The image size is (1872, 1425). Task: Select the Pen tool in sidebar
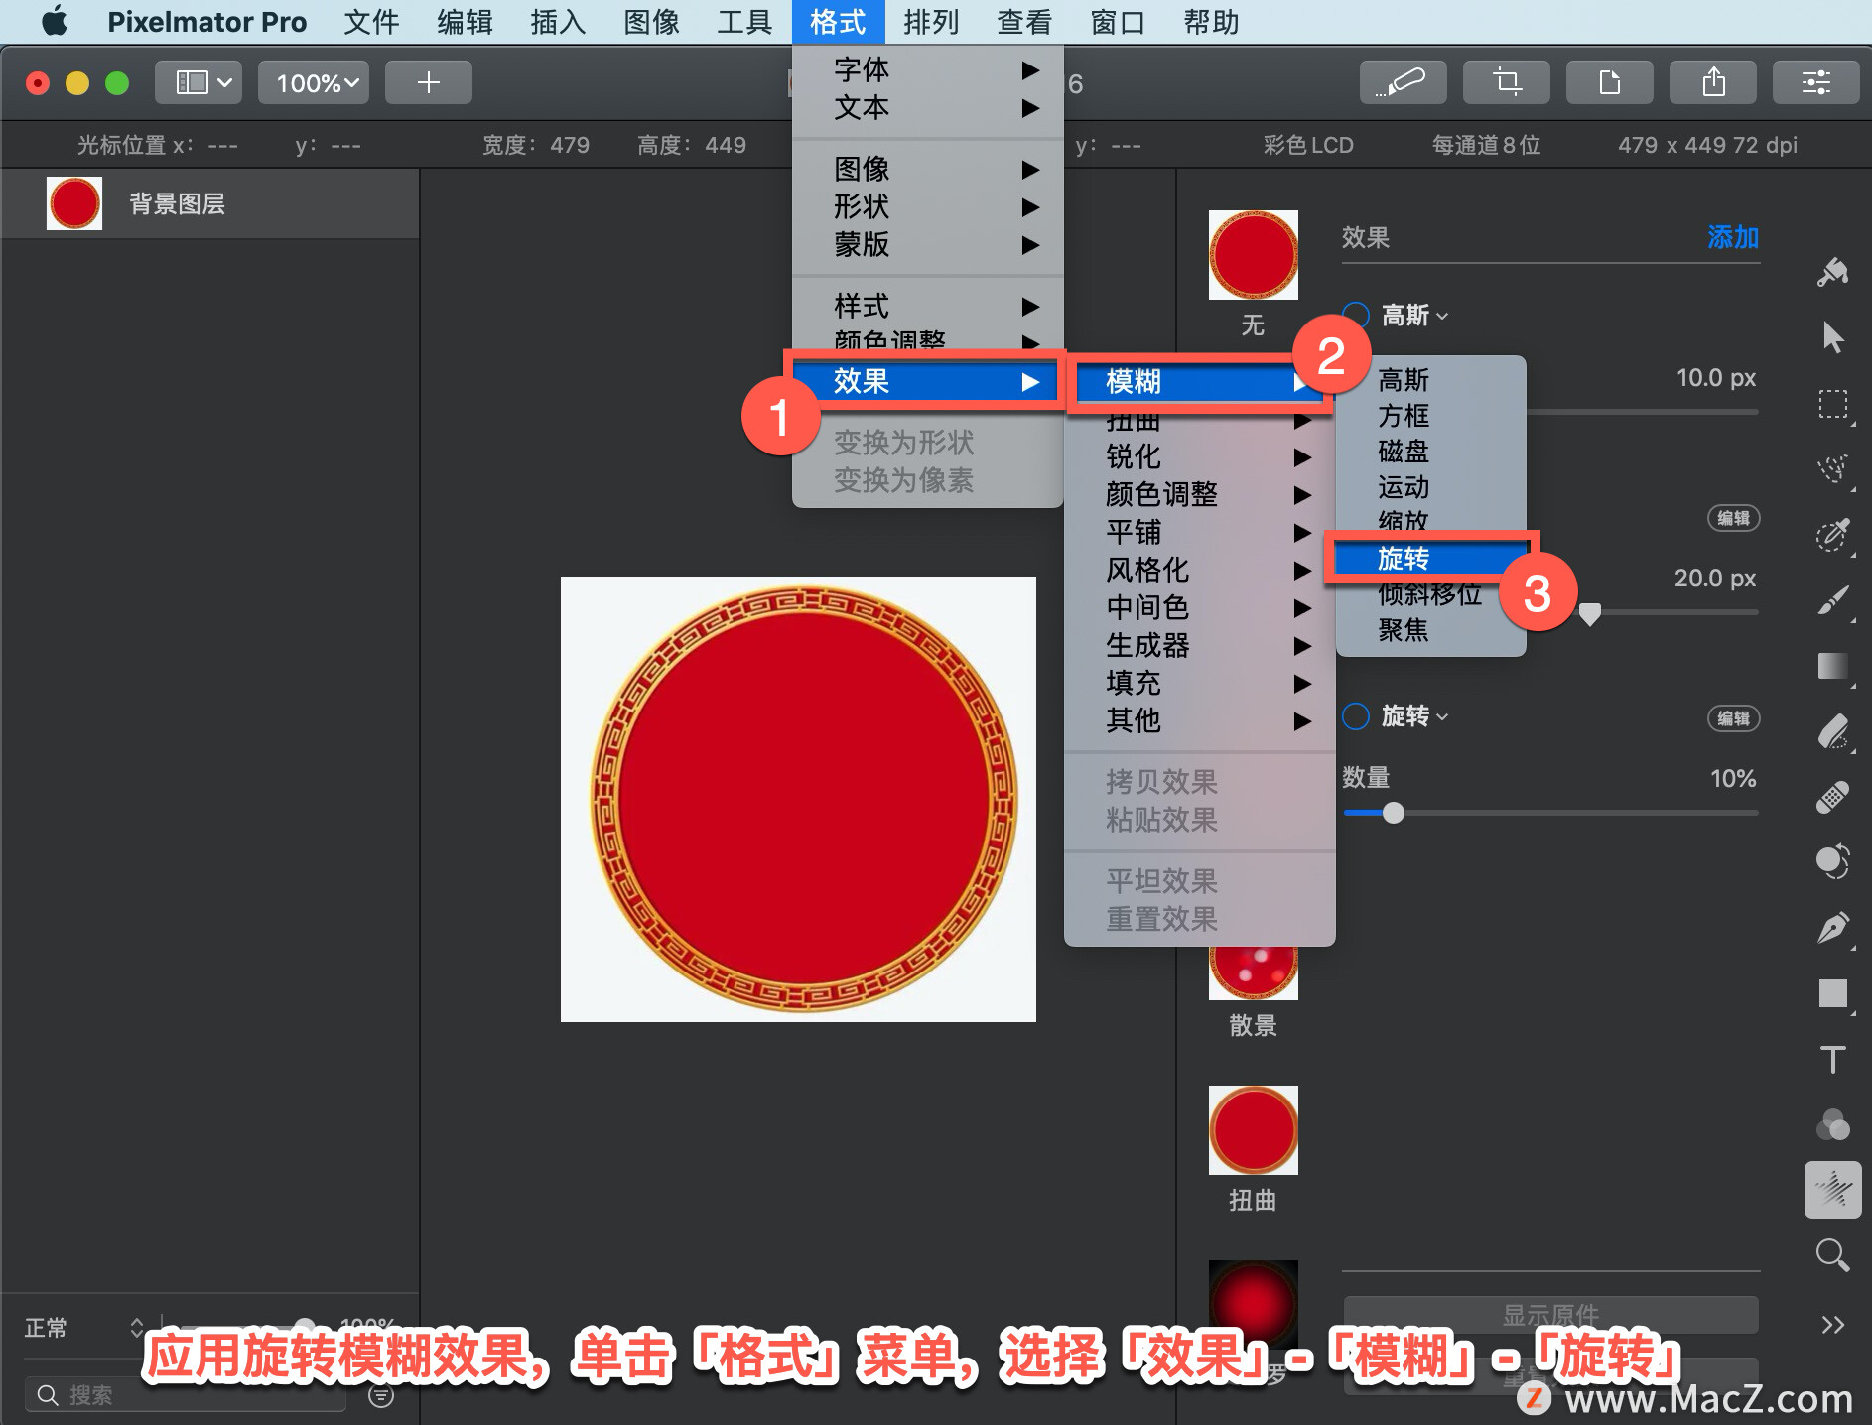click(x=1832, y=928)
